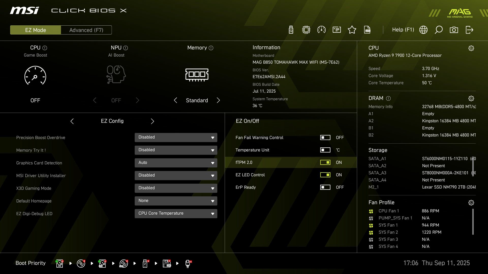Image resolution: width=488 pixels, height=274 pixels.
Task: Expand EZ Digi-Debug LED dropdown
Action: pos(176,214)
